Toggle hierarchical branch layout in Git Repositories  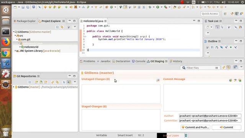click(x=64, y=82)
